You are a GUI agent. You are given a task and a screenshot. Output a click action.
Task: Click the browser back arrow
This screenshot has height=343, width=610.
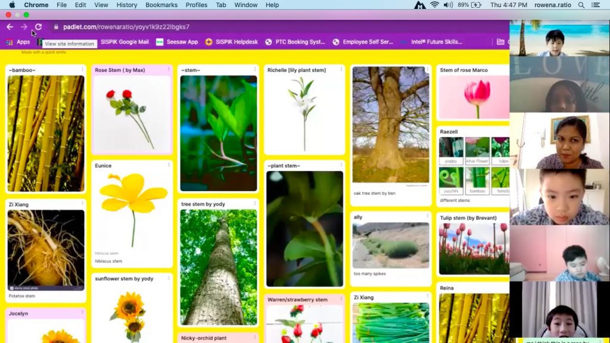click(10, 27)
